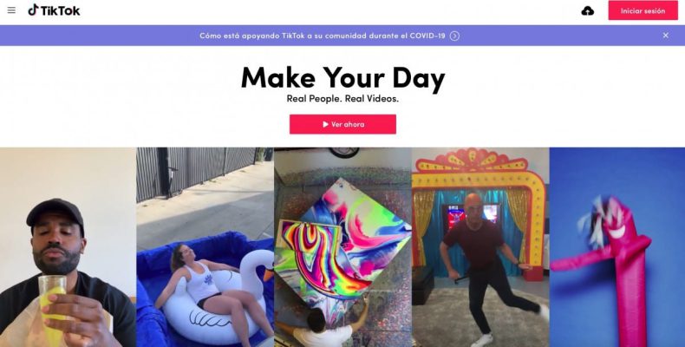
Task: Open the hamburger menu
Action: (x=11, y=10)
